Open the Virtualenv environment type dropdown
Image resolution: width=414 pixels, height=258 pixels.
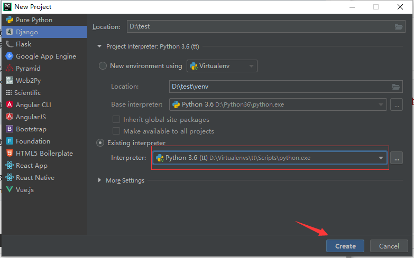tap(222, 66)
